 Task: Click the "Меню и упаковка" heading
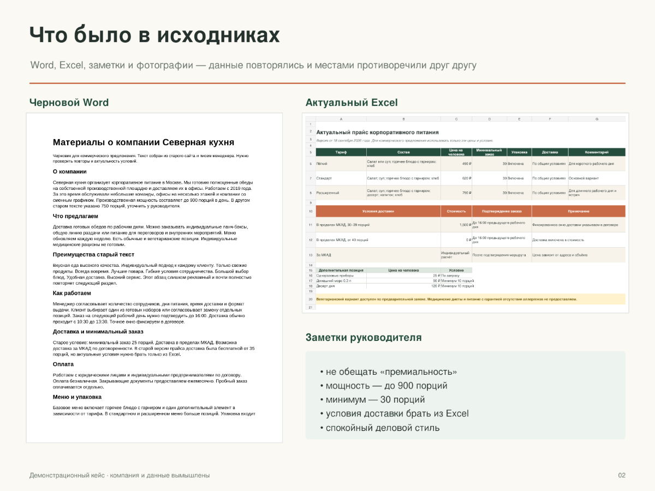coord(77,397)
